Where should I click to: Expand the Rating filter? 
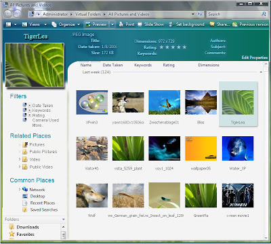(30, 115)
